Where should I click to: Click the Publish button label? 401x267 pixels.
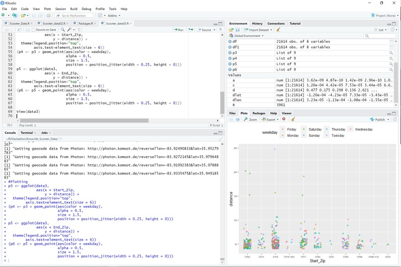tap(380, 119)
